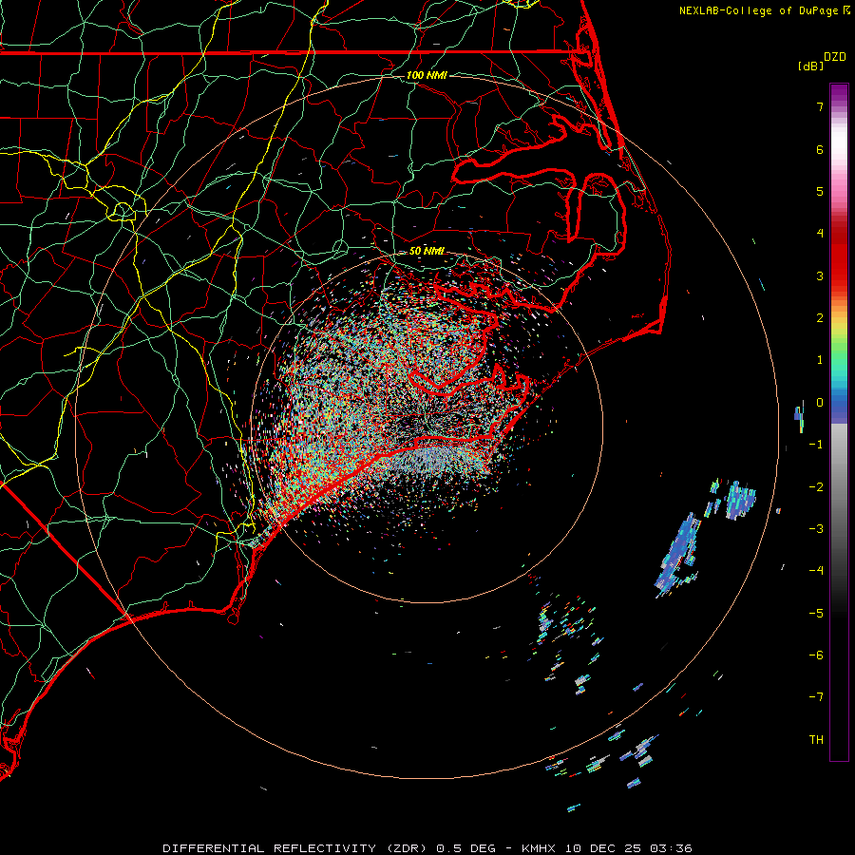Click the 1 value on color scale
The image size is (855, 855).
pyautogui.click(x=820, y=360)
